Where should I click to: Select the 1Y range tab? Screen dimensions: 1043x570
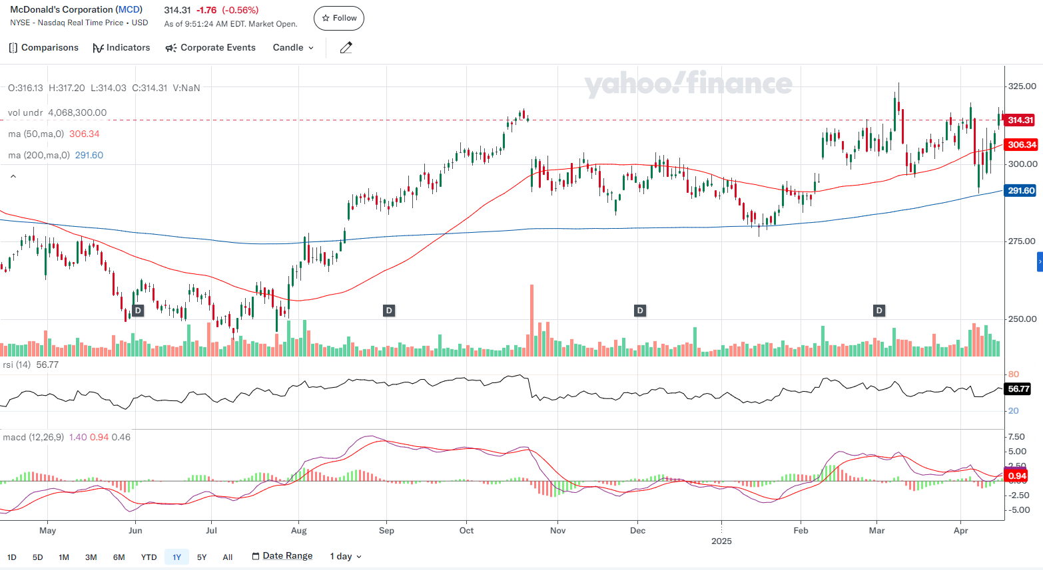(176, 557)
